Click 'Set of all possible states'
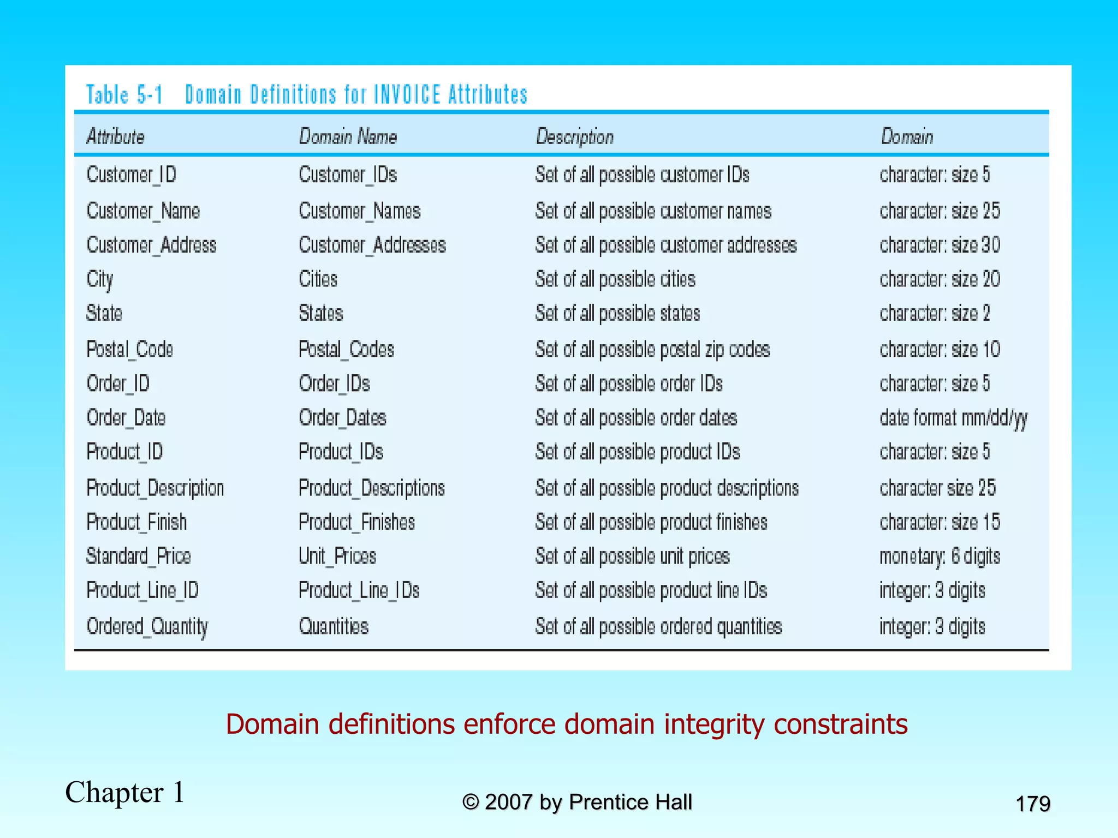The image size is (1118, 838). tap(617, 313)
